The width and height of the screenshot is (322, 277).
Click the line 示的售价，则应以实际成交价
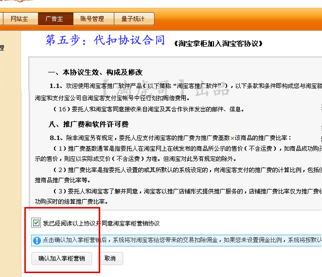136,159
